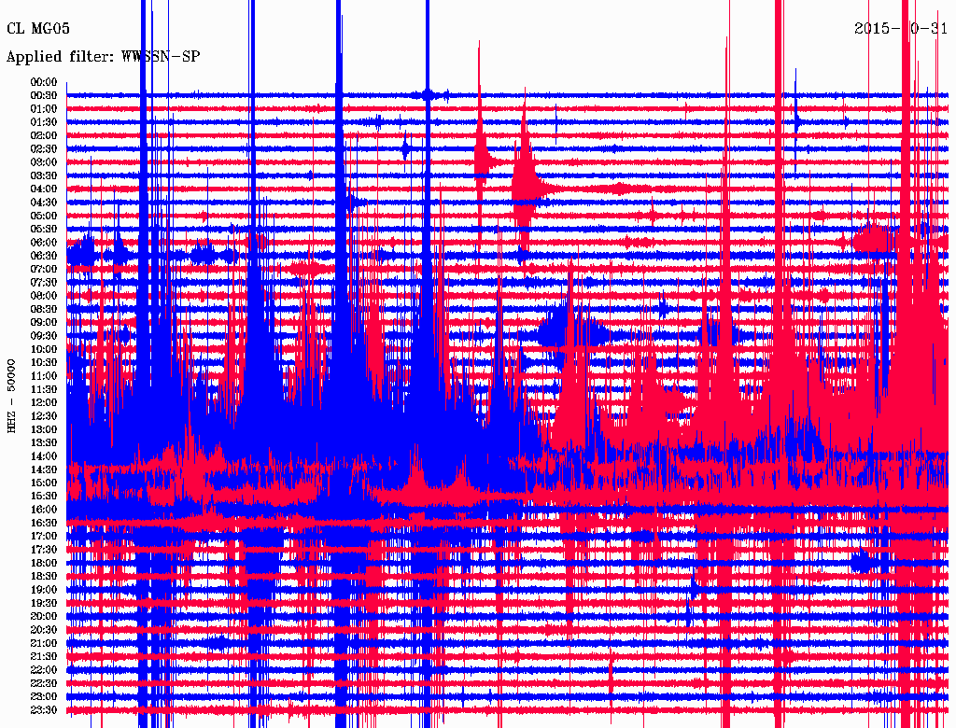This screenshot has height=728, width=956.
Task: Select the 21:00 time label
Action: [44, 644]
